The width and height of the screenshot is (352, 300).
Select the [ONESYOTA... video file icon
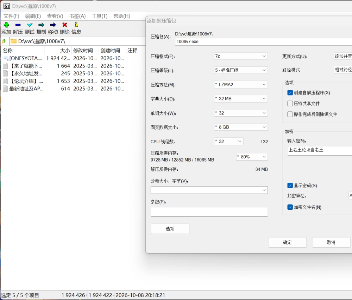6,58
